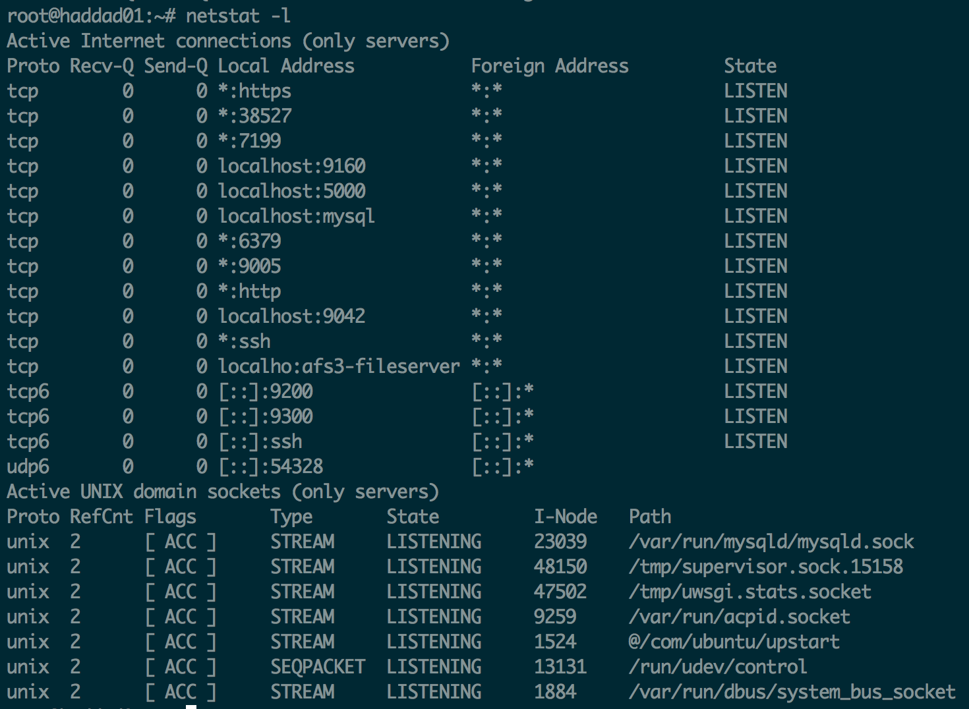Click the /var/run/mysqld/mysqld.sock path
The height and width of the screenshot is (709, 969).
(x=771, y=542)
